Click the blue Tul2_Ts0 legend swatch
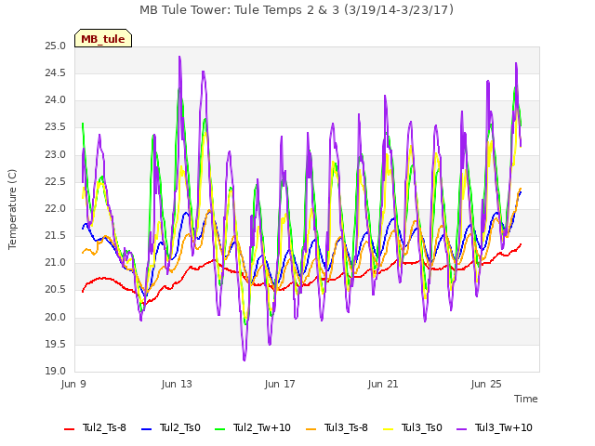 (147, 429)
